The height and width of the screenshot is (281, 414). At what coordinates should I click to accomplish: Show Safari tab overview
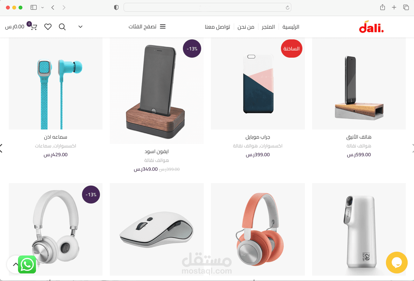[406, 7]
